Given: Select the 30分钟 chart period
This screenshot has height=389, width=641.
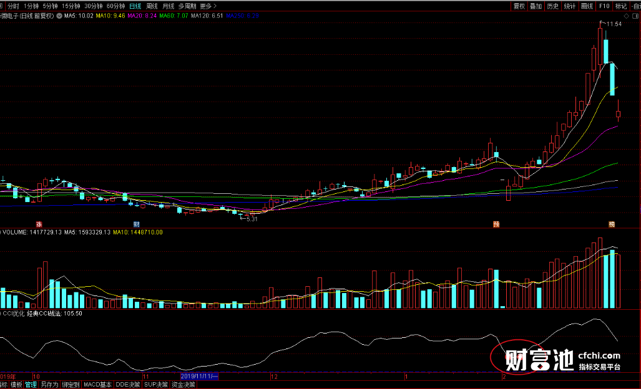Looking at the screenshot, I should 93,6.
